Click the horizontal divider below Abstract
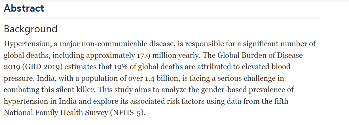Viewport: 349px width, 125px height. coord(161,18)
